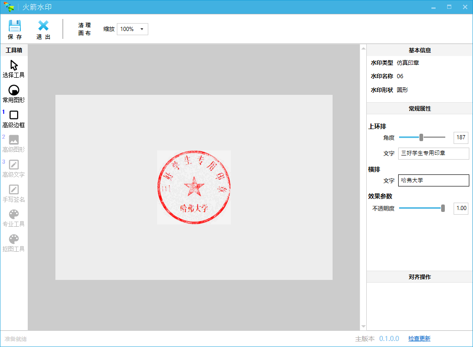Switch to the 工具箱 panel header
Viewport: 473px width, 347px height.
click(13, 50)
